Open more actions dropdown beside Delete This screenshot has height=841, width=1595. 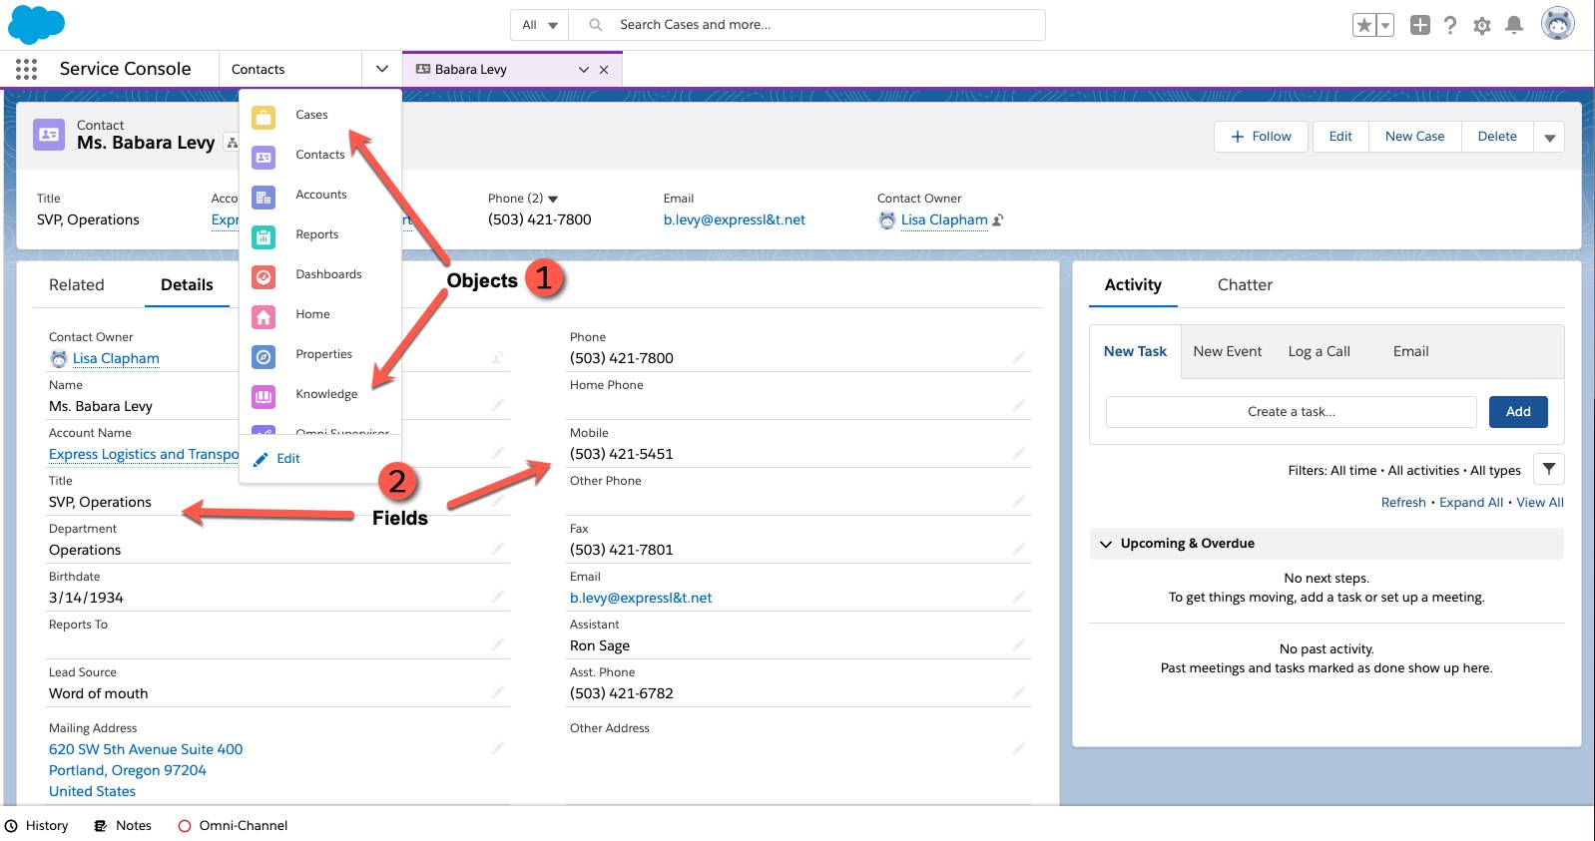pos(1549,138)
